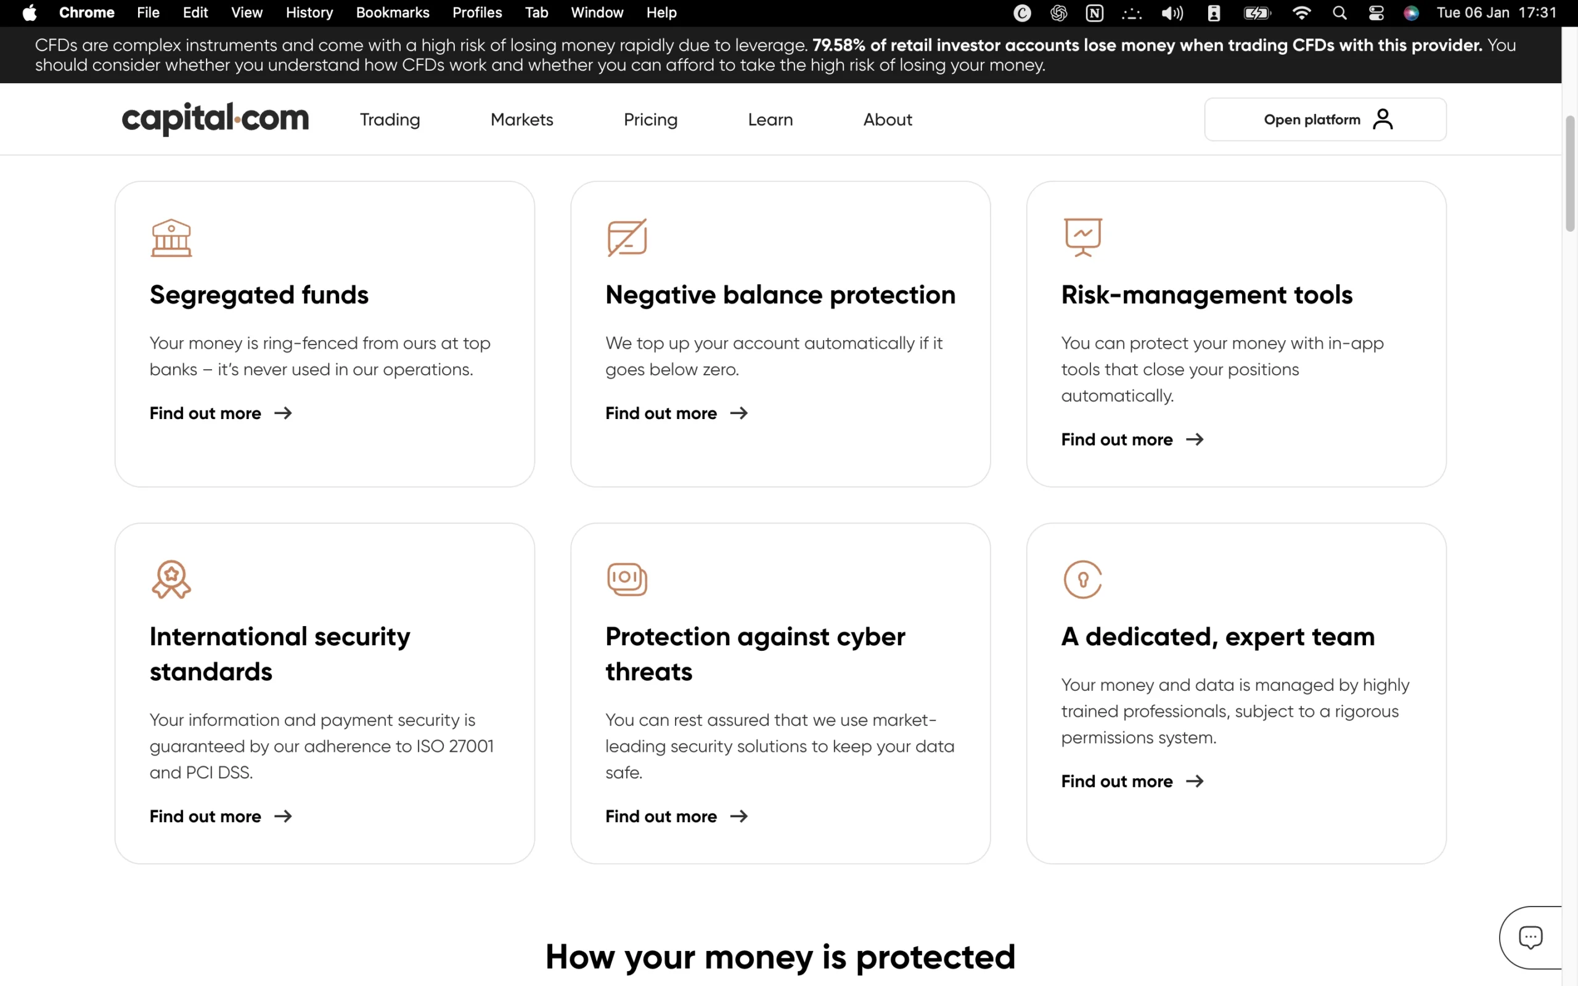The height and width of the screenshot is (986, 1578).
Task: Click the banknote icon above Protection against cyber threats
Action: pyautogui.click(x=626, y=579)
